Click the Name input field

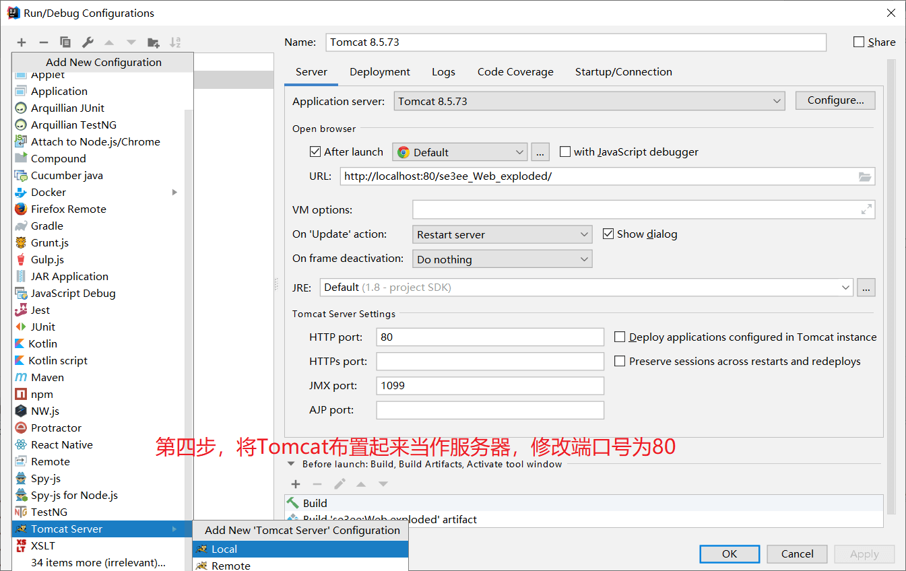(576, 42)
